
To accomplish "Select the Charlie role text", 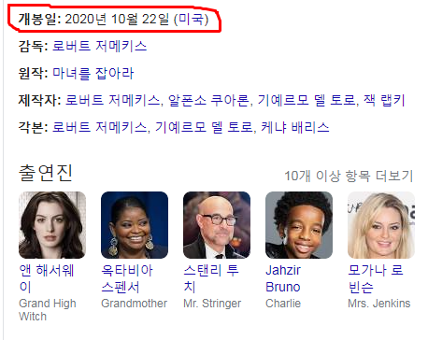I will click(x=283, y=304).
